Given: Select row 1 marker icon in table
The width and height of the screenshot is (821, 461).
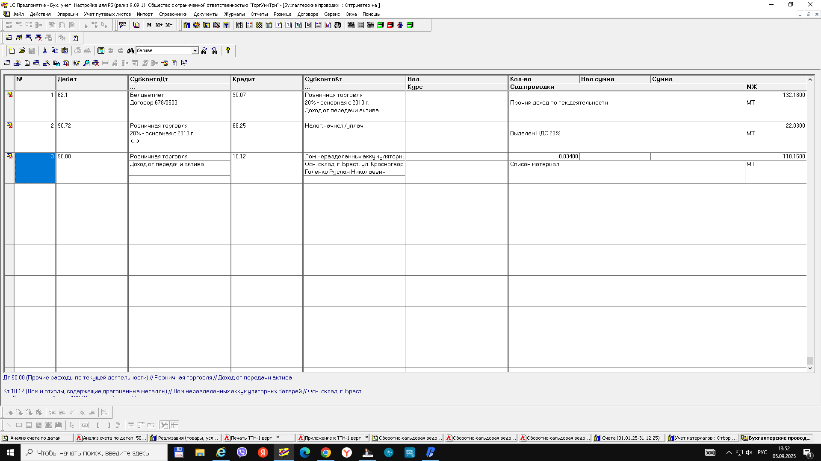Looking at the screenshot, I should [9, 95].
